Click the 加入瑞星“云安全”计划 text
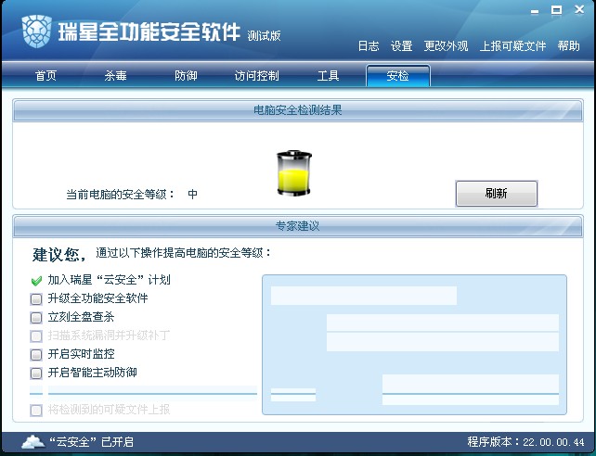The width and height of the screenshot is (596, 456). (x=110, y=280)
